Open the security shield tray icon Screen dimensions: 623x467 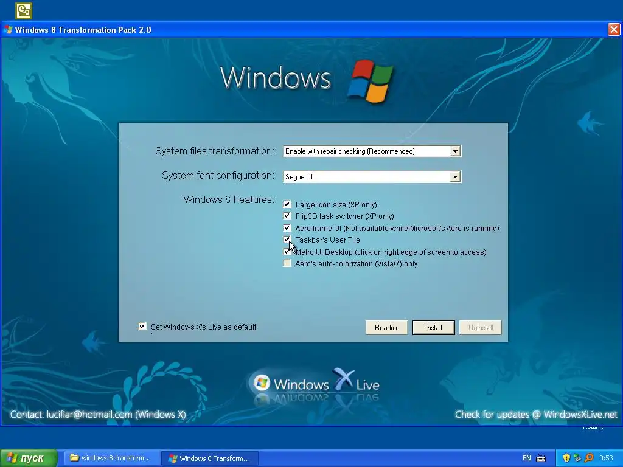pyautogui.click(x=566, y=458)
